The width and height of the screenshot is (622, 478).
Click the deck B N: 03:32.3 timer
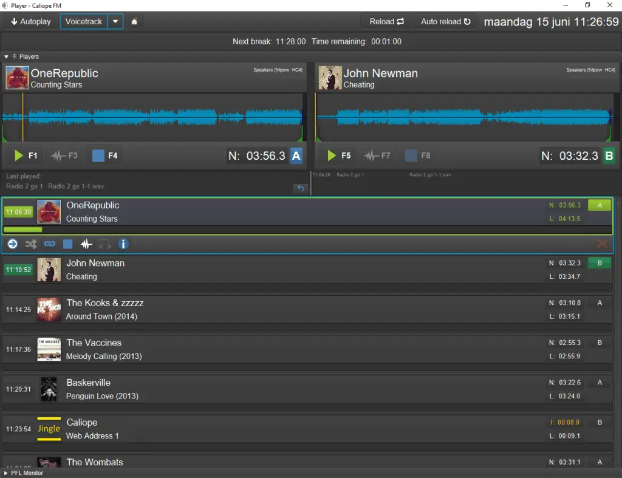(x=570, y=155)
